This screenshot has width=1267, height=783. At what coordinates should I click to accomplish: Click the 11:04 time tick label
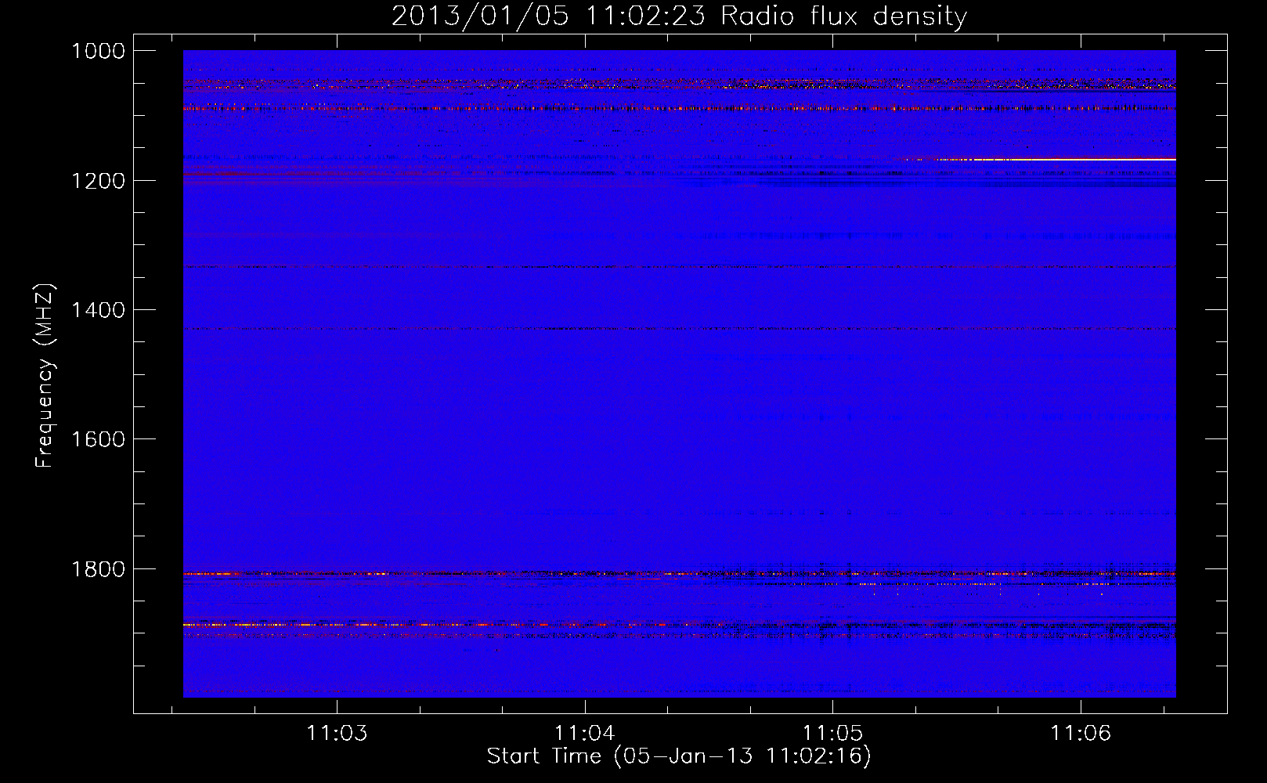point(585,734)
